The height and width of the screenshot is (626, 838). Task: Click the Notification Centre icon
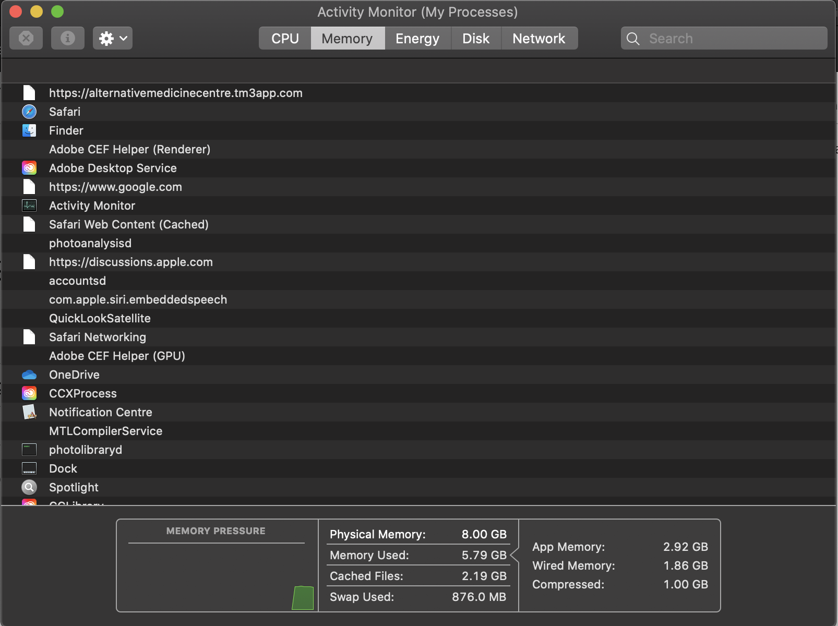[29, 412]
